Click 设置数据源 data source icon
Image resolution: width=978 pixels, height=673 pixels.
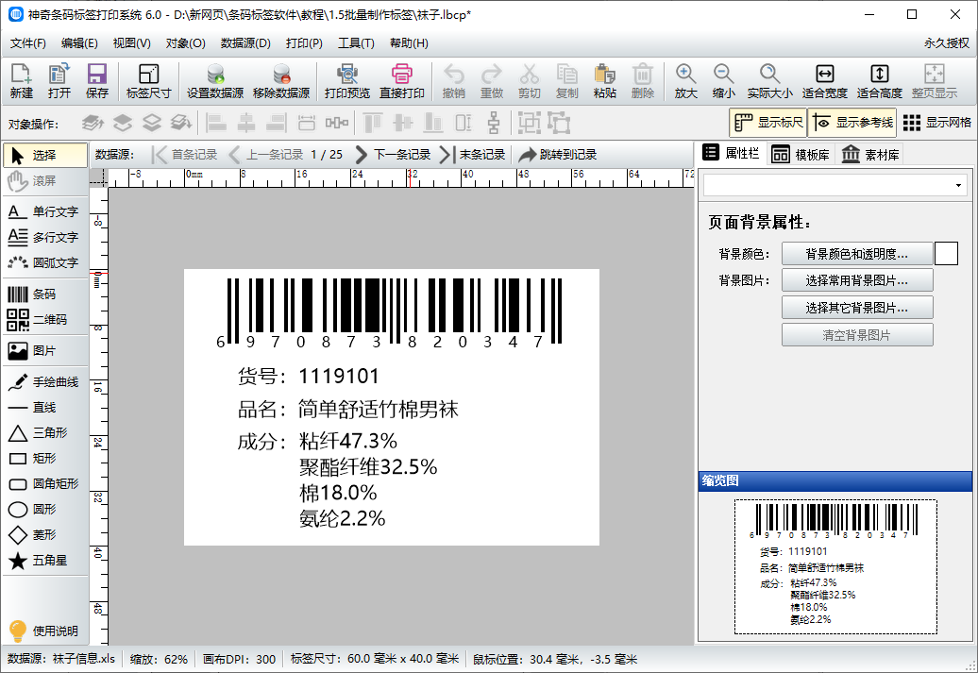pyautogui.click(x=215, y=80)
